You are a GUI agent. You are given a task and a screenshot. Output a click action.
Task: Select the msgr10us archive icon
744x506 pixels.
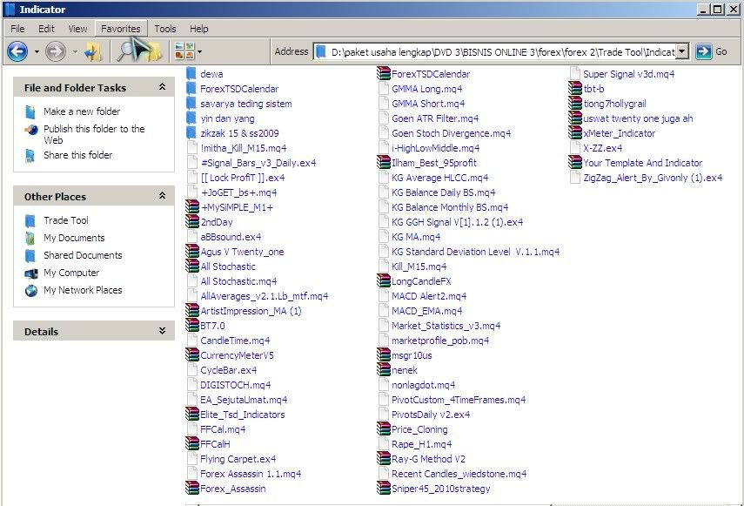point(384,355)
